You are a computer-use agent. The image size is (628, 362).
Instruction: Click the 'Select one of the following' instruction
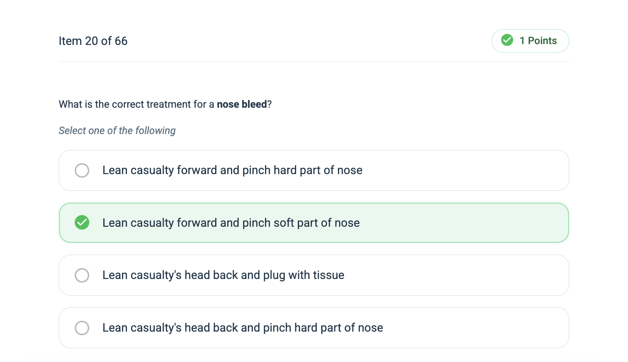[x=117, y=131]
